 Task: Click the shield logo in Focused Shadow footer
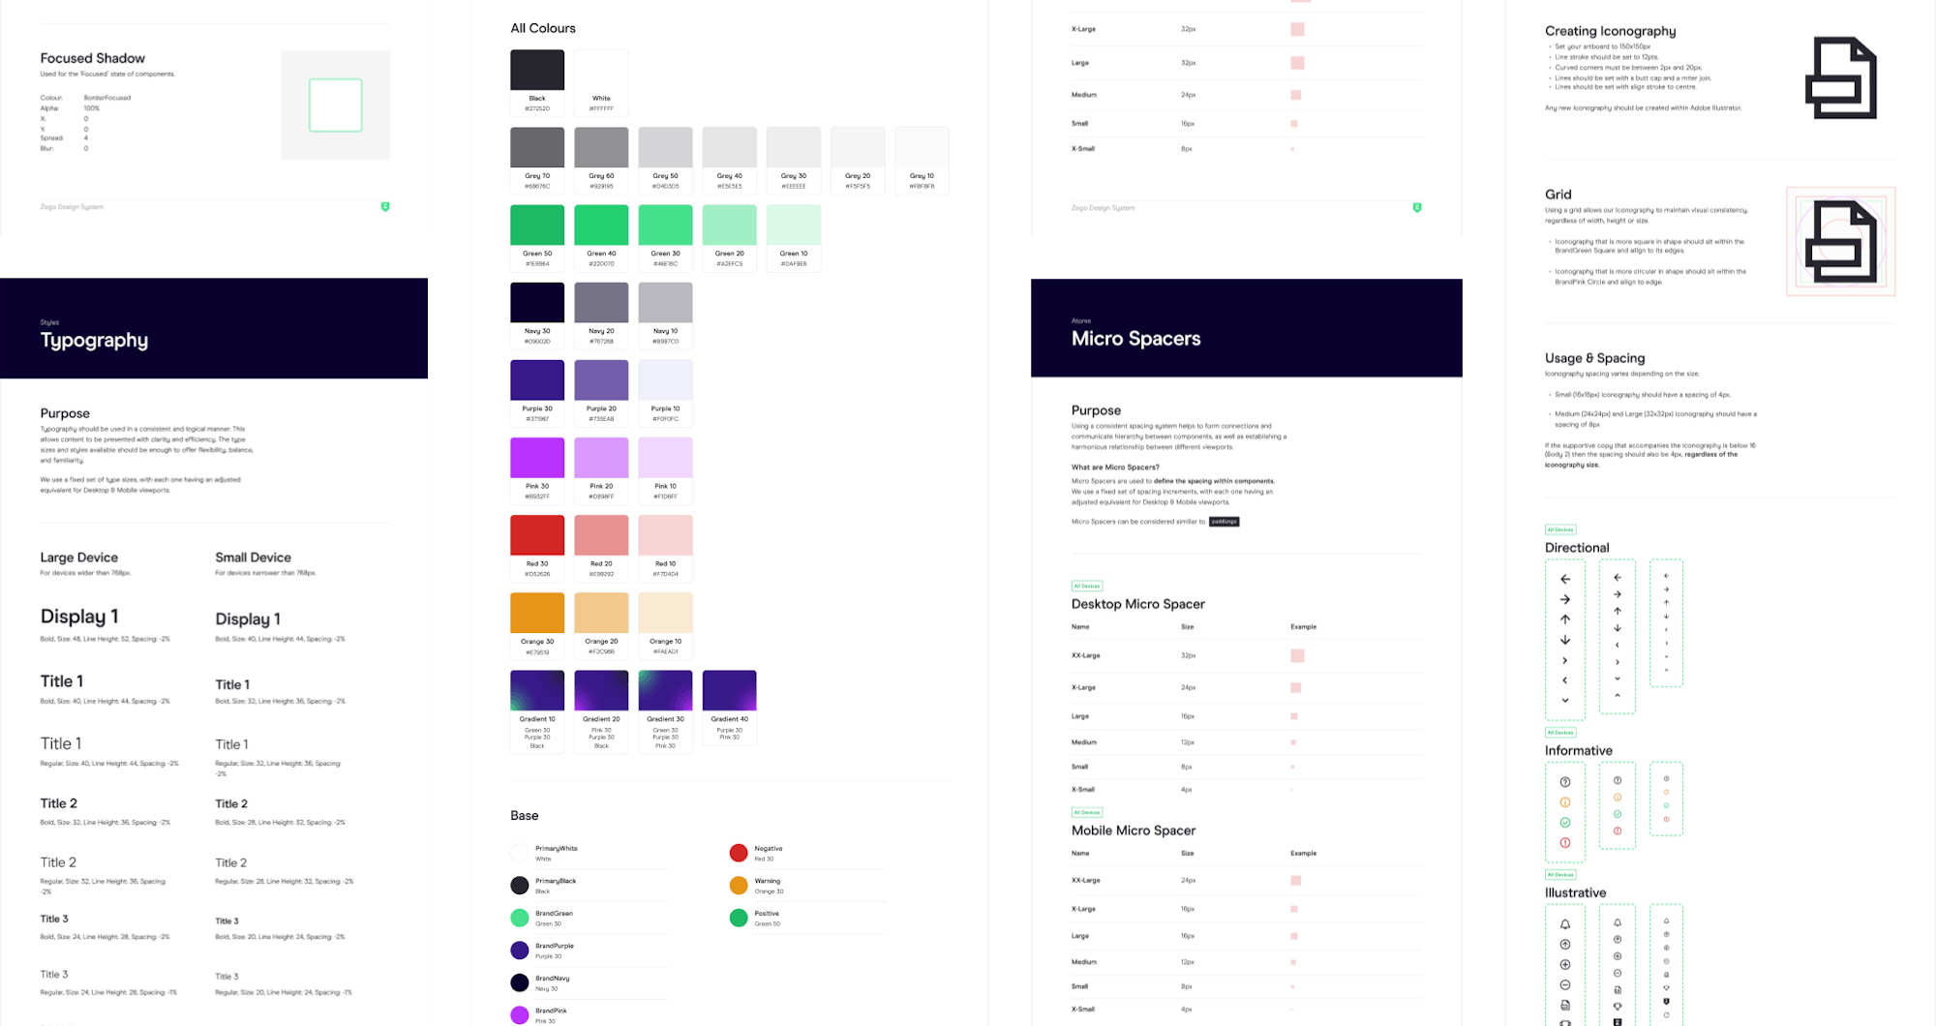coord(385,207)
